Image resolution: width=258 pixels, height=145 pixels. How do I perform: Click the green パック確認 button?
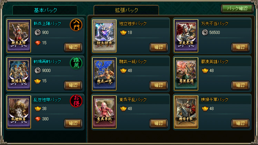[x=237, y=9]
